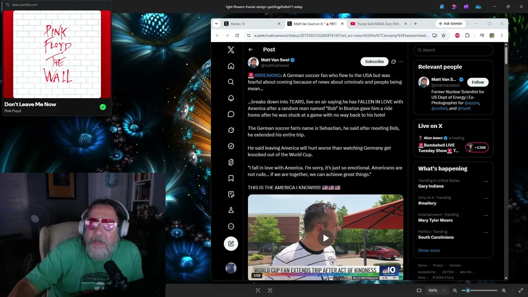Toggle the green saved checkmark for the song
The height and width of the screenshot is (297, 528).
click(x=103, y=107)
